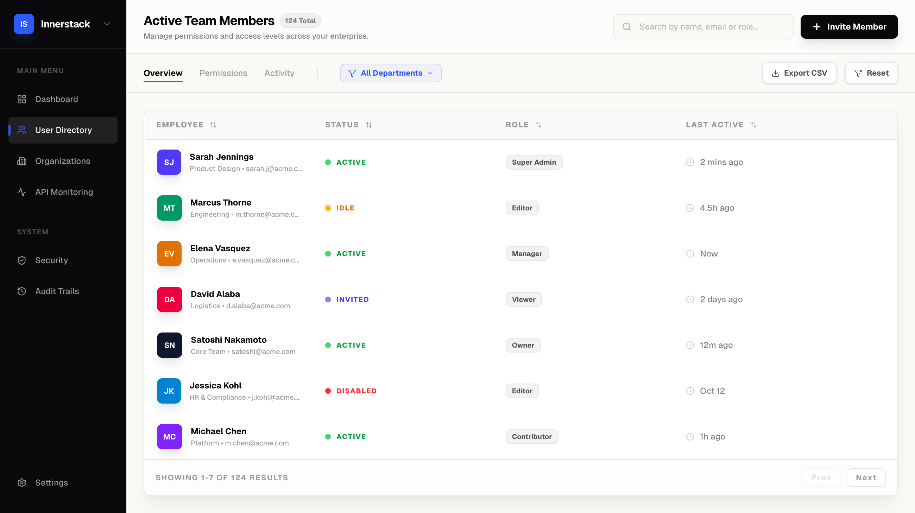The image size is (915, 513).
Task: Expand the Innerstack workspace chevron
Action: pos(107,24)
